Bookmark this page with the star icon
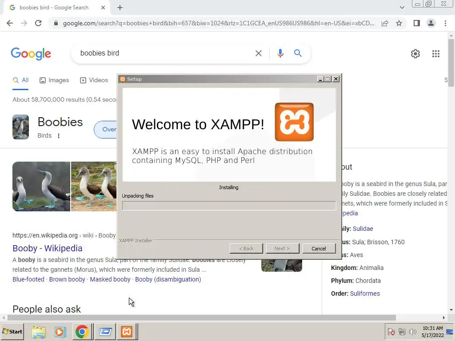Viewport: 455px width, 341px height. point(399,23)
